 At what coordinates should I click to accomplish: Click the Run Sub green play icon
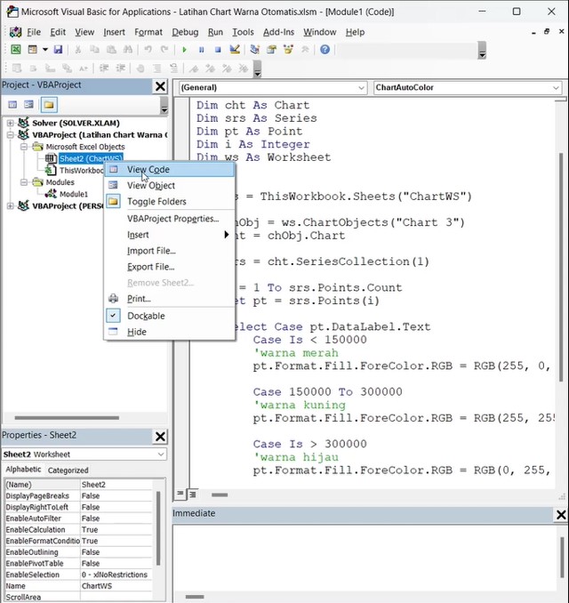(185, 50)
